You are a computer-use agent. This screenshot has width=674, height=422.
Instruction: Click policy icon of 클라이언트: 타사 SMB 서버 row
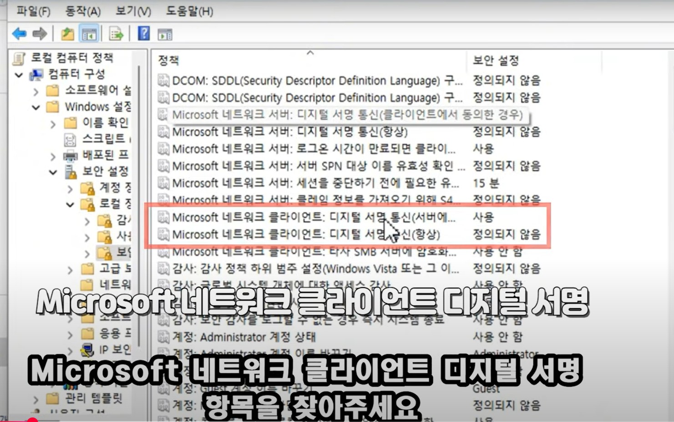163,252
